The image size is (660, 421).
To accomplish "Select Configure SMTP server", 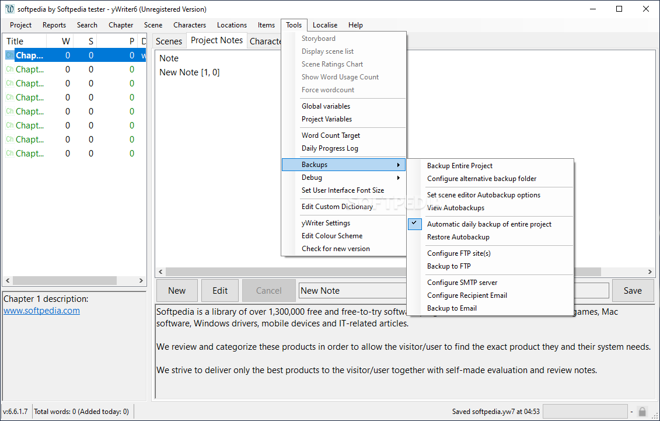I will (490, 283).
